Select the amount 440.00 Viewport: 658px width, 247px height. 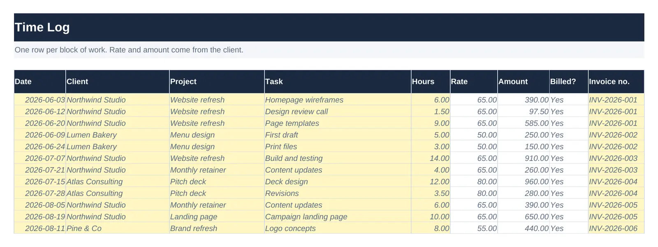click(x=524, y=228)
